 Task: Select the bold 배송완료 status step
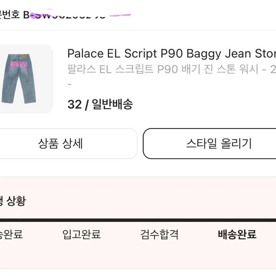pyautogui.click(x=237, y=234)
